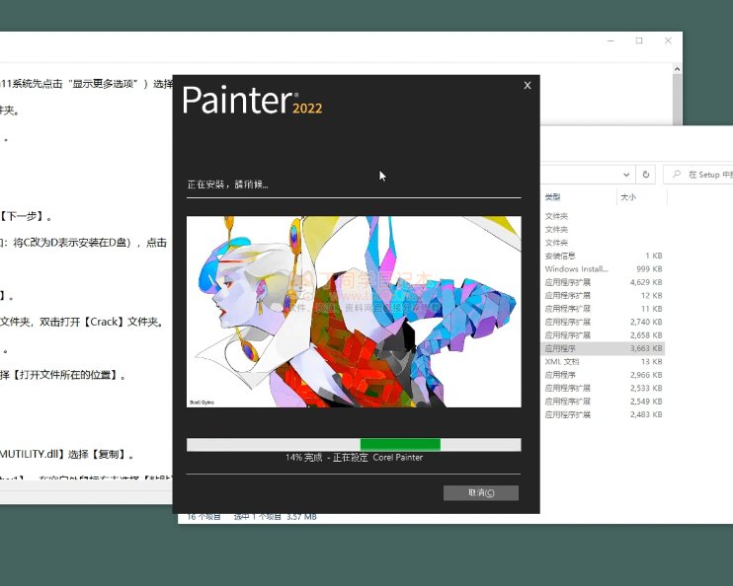Image resolution: width=733 pixels, height=586 pixels.
Task: Click the Painter 2022 logo
Action: coord(252,101)
